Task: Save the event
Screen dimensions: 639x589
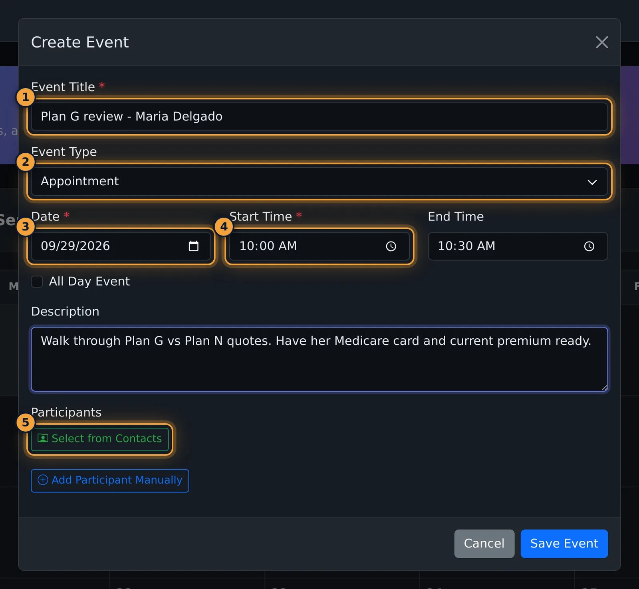Action: coord(564,543)
